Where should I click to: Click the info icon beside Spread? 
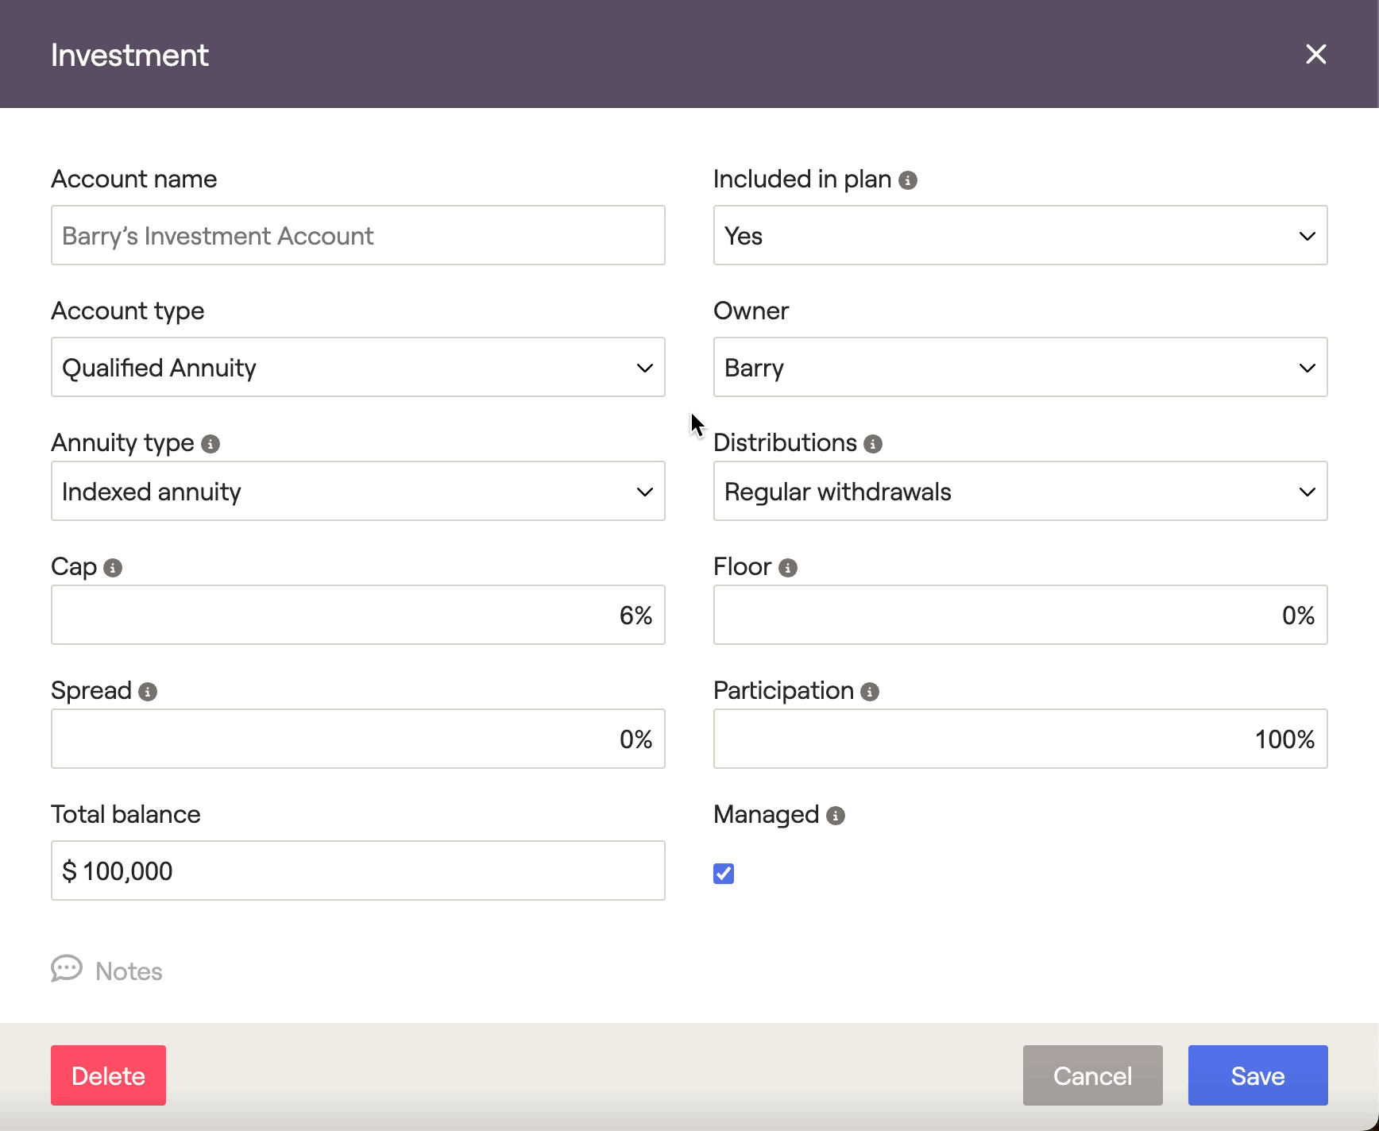click(148, 692)
